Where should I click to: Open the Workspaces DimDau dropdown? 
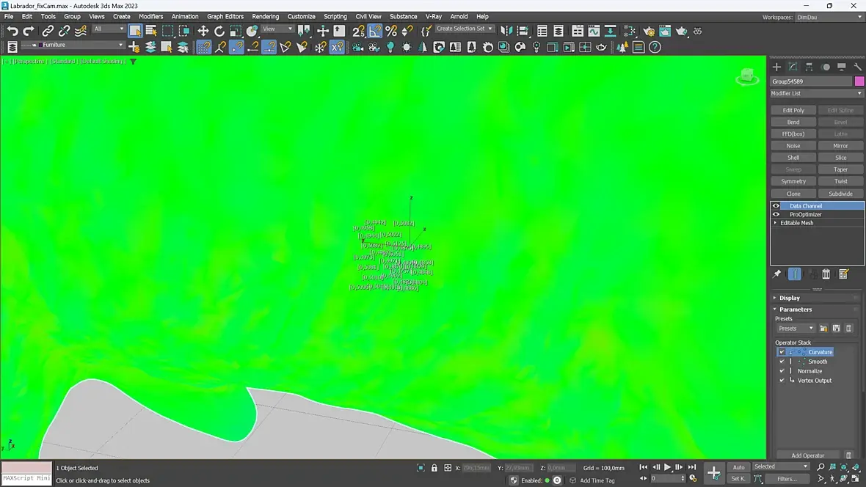coord(828,17)
